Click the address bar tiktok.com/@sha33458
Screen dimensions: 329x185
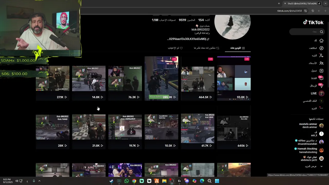coord(289,11)
